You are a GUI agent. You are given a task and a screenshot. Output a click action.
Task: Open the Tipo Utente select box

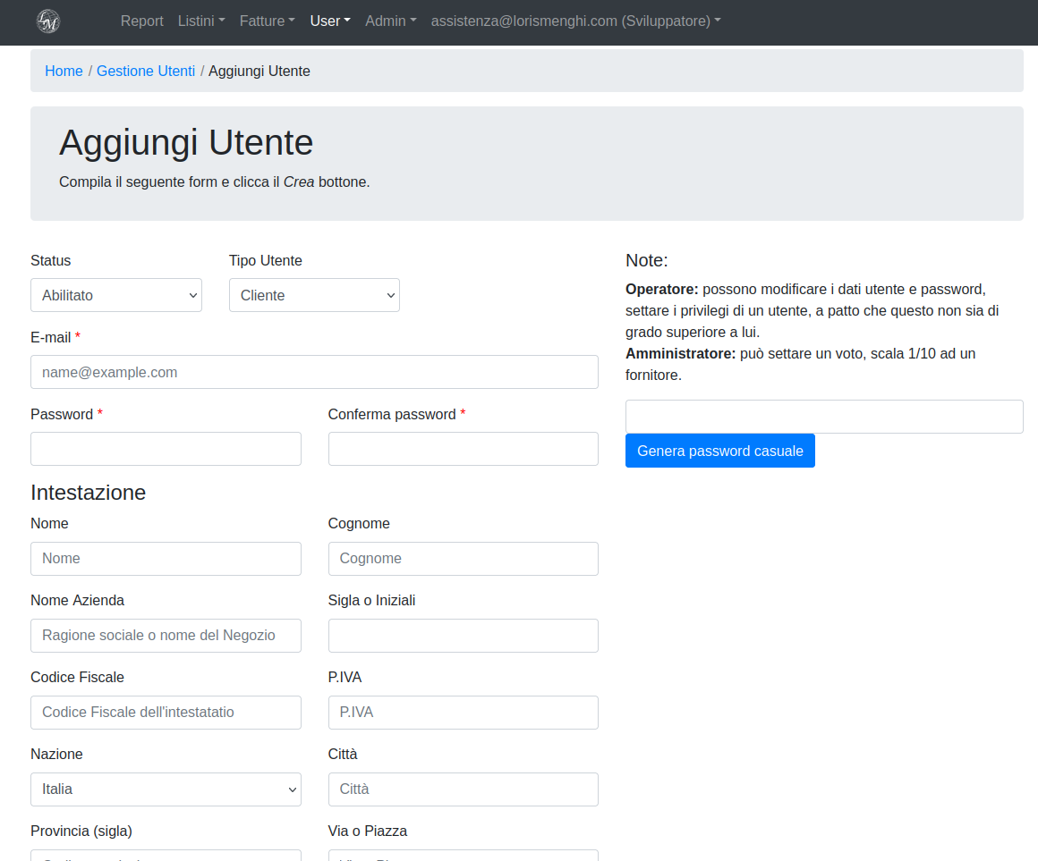(314, 295)
